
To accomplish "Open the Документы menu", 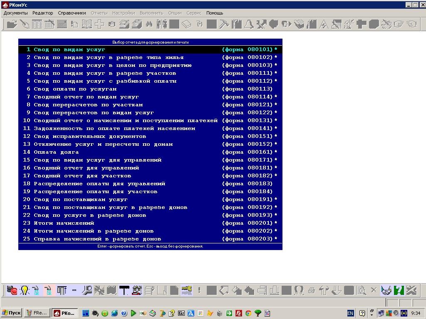I will pyautogui.click(x=15, y=13).
